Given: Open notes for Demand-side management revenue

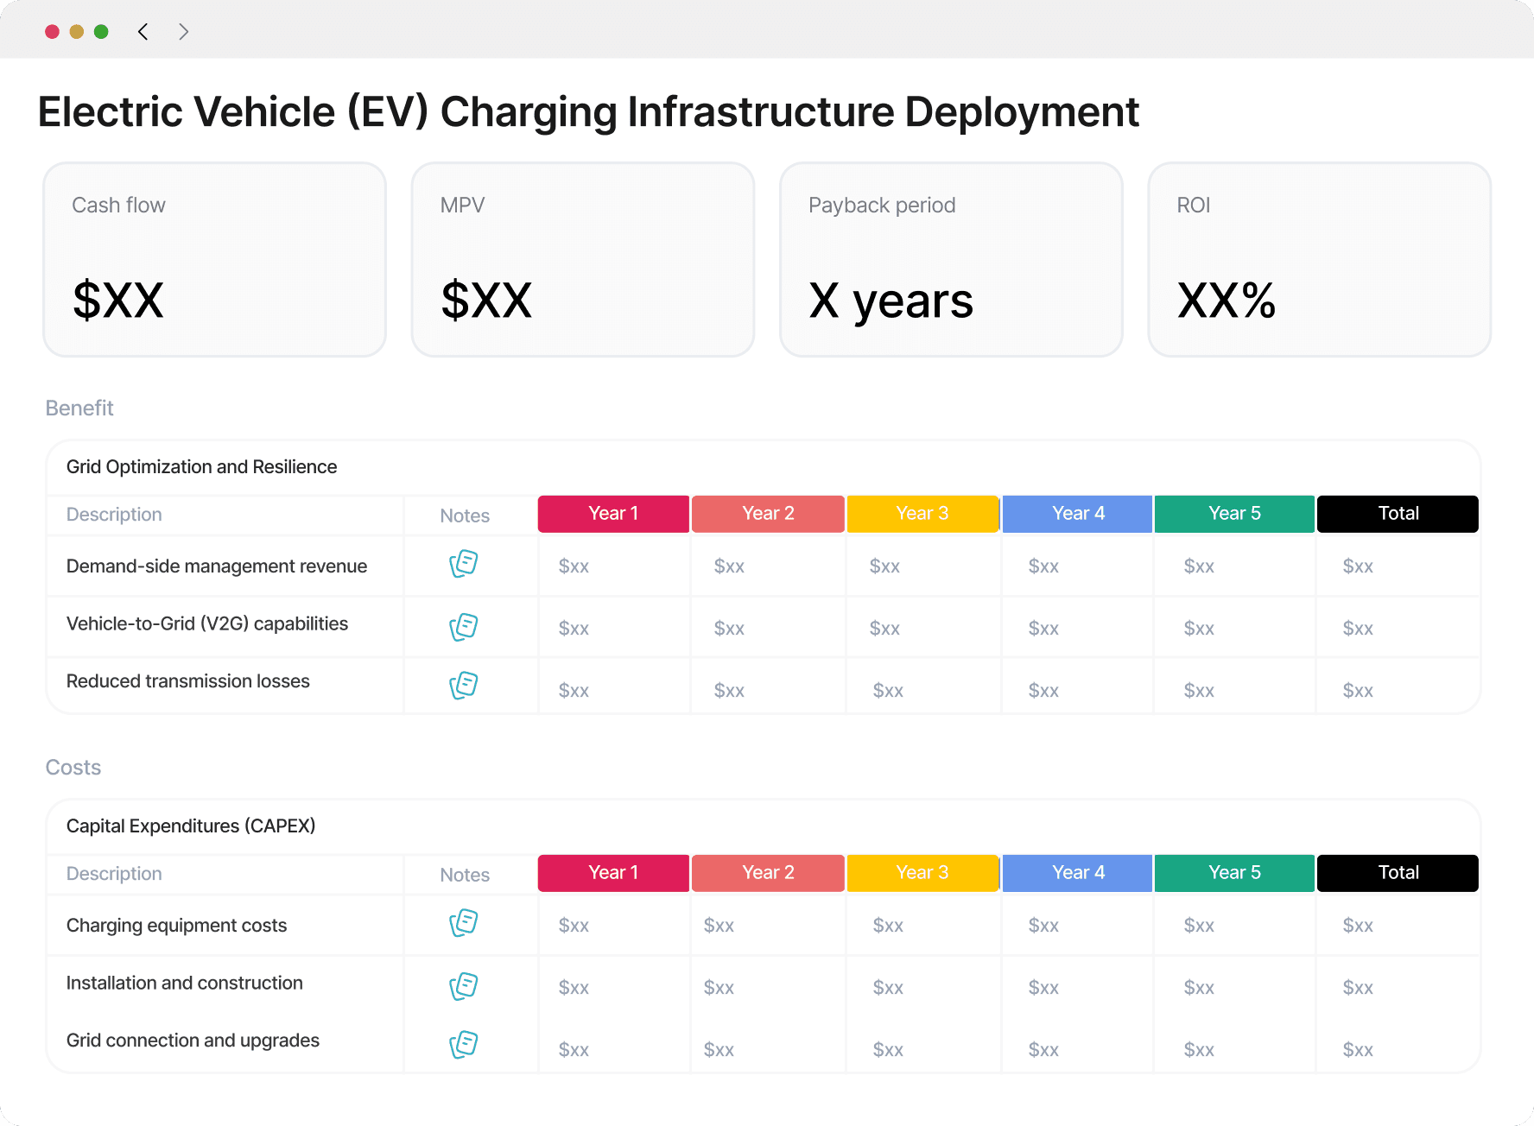Looking at the screenshot, I should tap(464, 564).
